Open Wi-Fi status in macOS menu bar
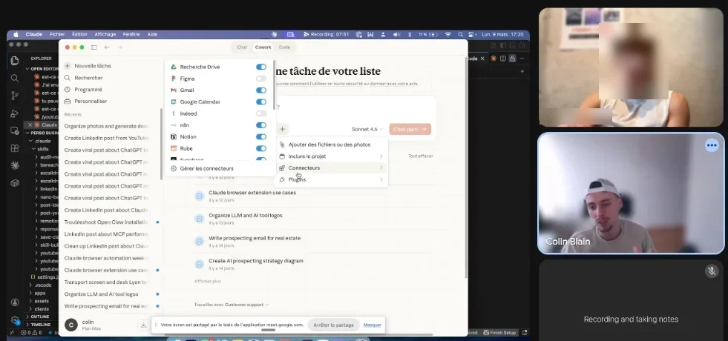This screenshot has width=728, height=341. (x=447, y=34)
